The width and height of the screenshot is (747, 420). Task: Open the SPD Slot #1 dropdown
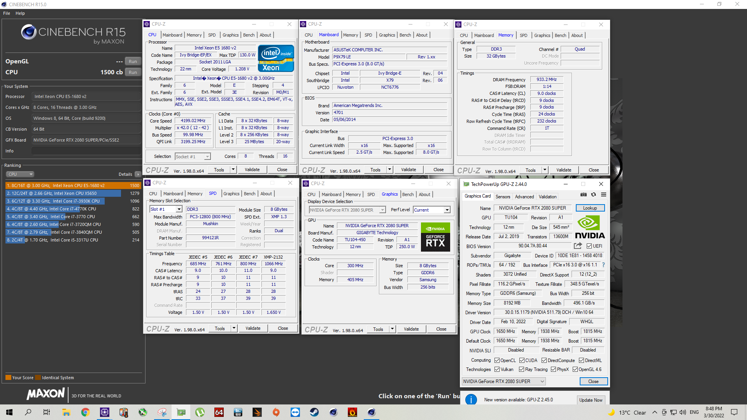(179, 209)
